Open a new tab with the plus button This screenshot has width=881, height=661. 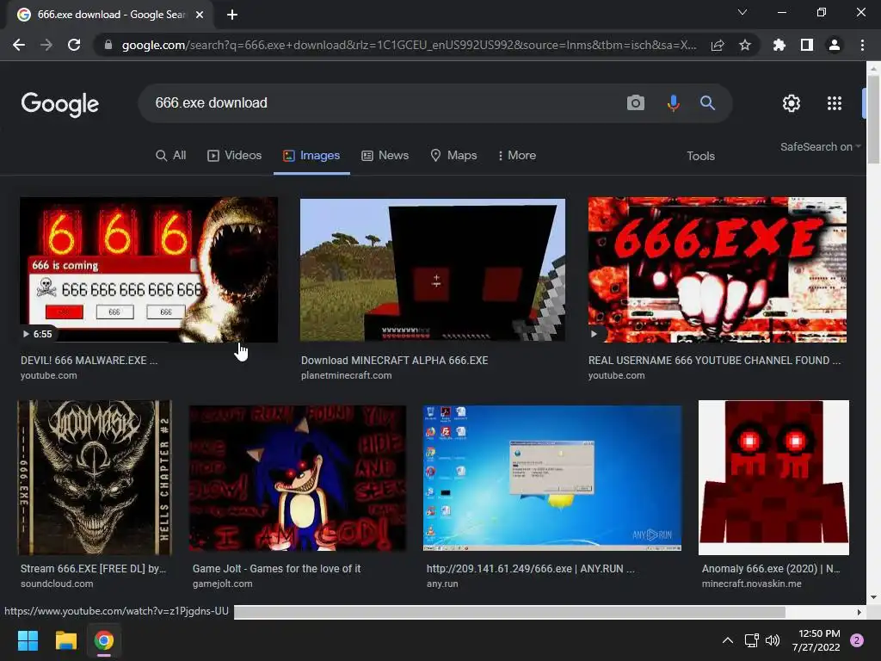point(232,15)
